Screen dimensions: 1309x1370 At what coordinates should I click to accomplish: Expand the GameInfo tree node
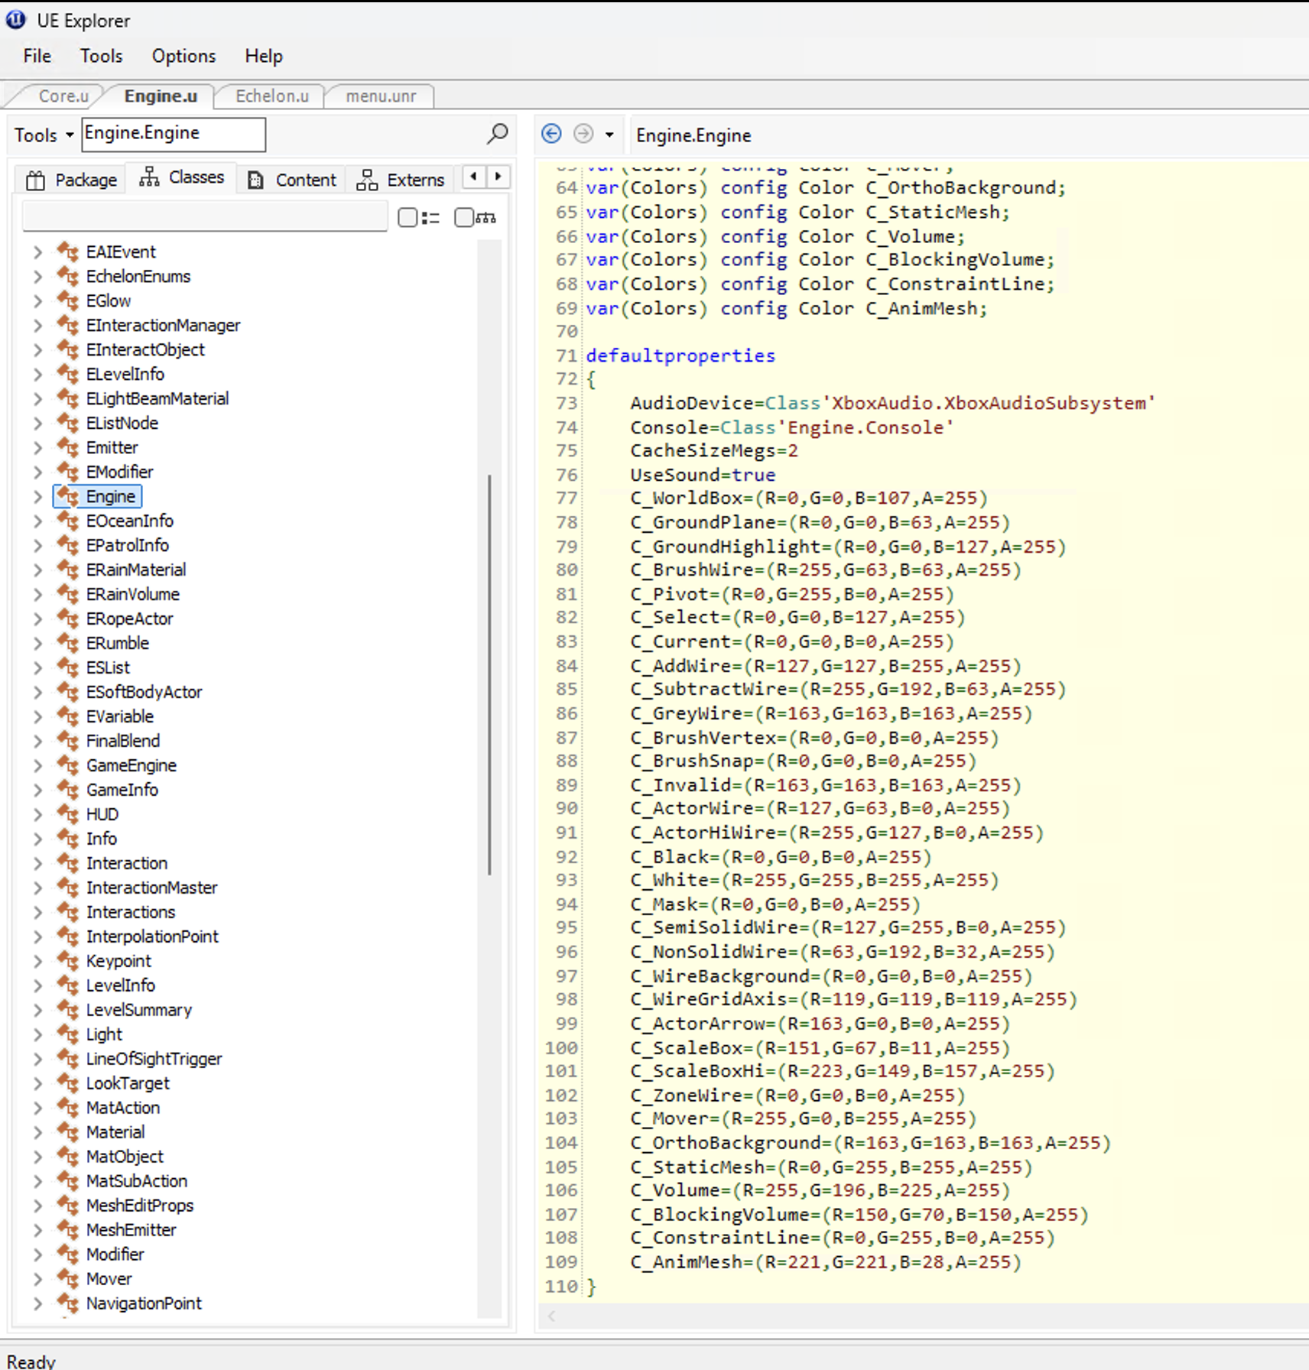click(x=37, y=790)
